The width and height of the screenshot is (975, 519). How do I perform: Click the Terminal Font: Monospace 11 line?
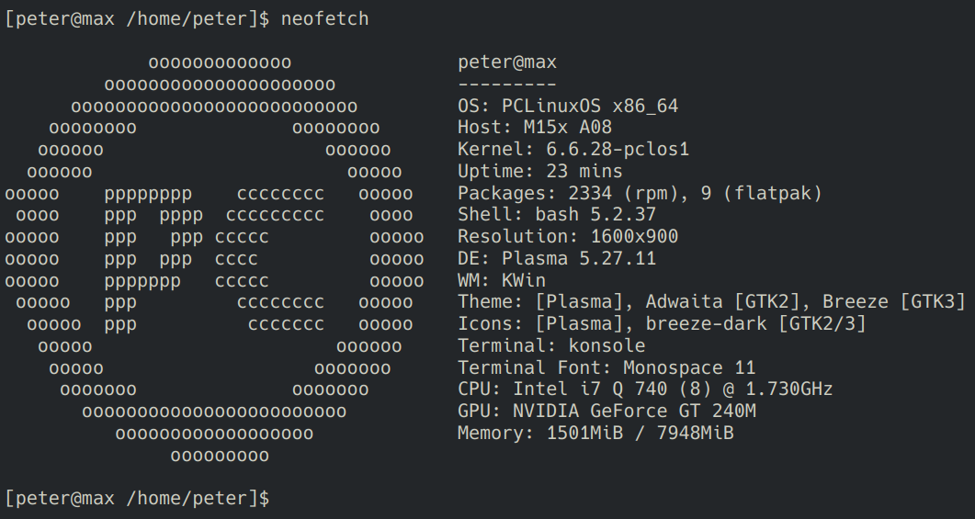[607, 367]
